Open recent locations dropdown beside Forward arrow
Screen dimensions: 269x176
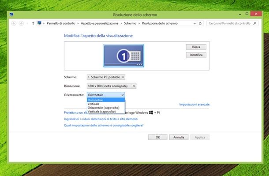pyautogui.click(x=27, y=23)
